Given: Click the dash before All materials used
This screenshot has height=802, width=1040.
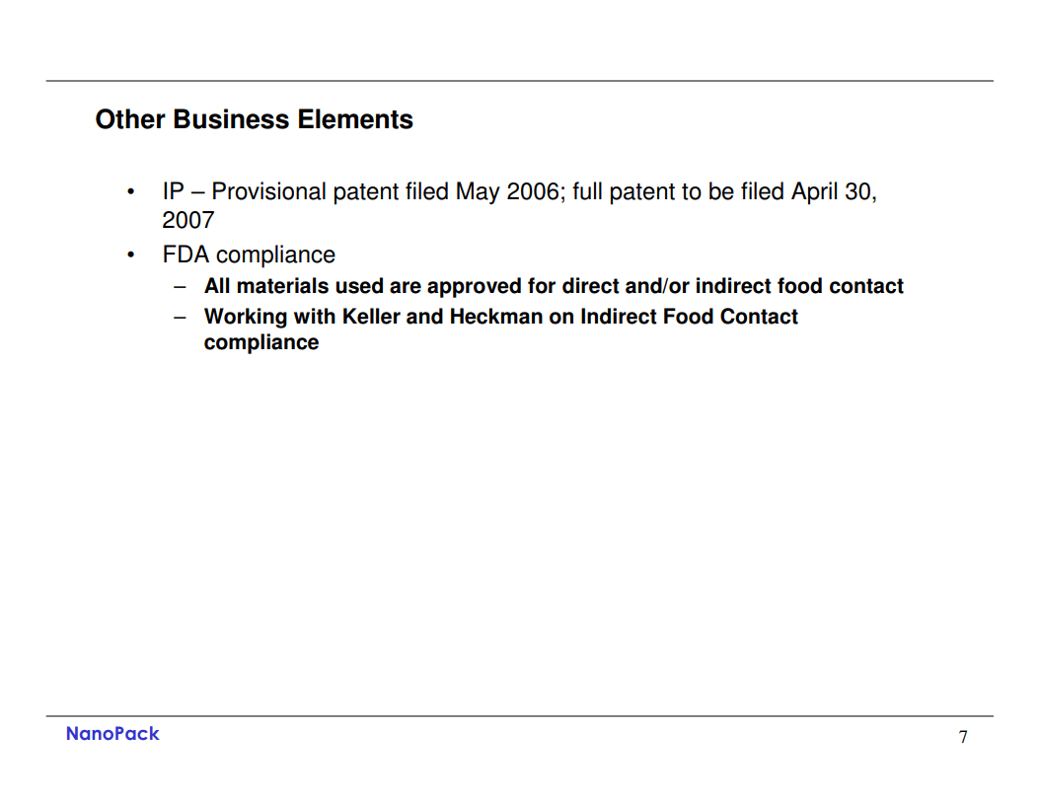Looking at the screenshot, I should [x=180, y=287].
